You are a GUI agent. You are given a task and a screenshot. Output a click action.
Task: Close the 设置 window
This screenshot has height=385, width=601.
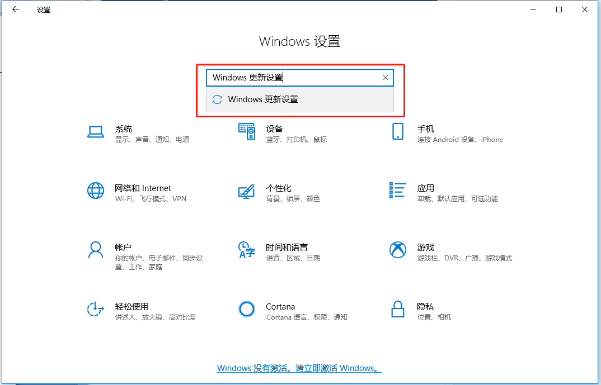click(x=585, y=9)
